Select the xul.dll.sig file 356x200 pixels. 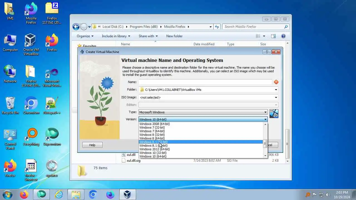(x=133, y=161)
